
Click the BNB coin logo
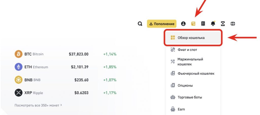(19, 80)
